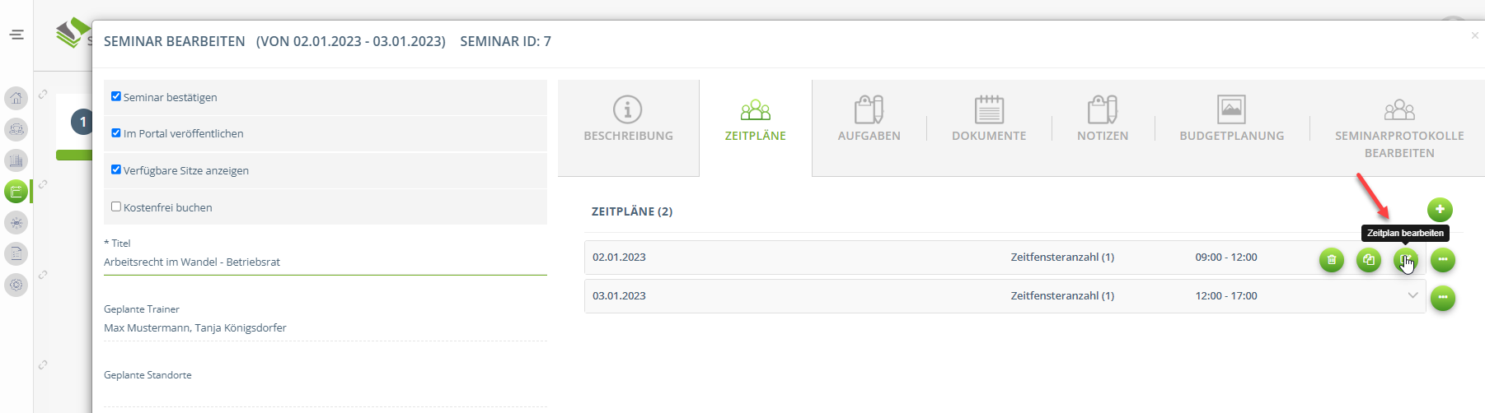Add a new Zeitplan with plus button
This screenshot has height=413, width=1485.
[x=1440, y=210]
